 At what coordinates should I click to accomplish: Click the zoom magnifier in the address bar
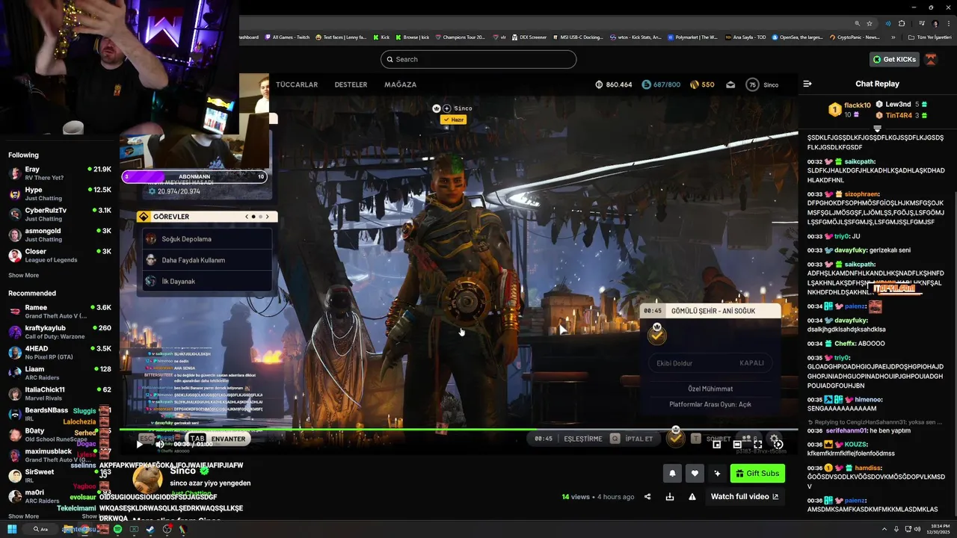click(x=857, y=23)
